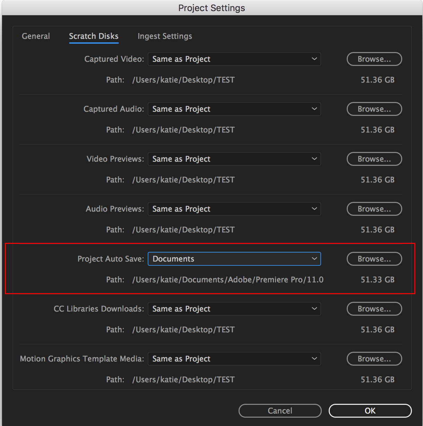
Task: Open the Project Auto Save dropdown
Action: pyautogui.click(x=234, y=259)
